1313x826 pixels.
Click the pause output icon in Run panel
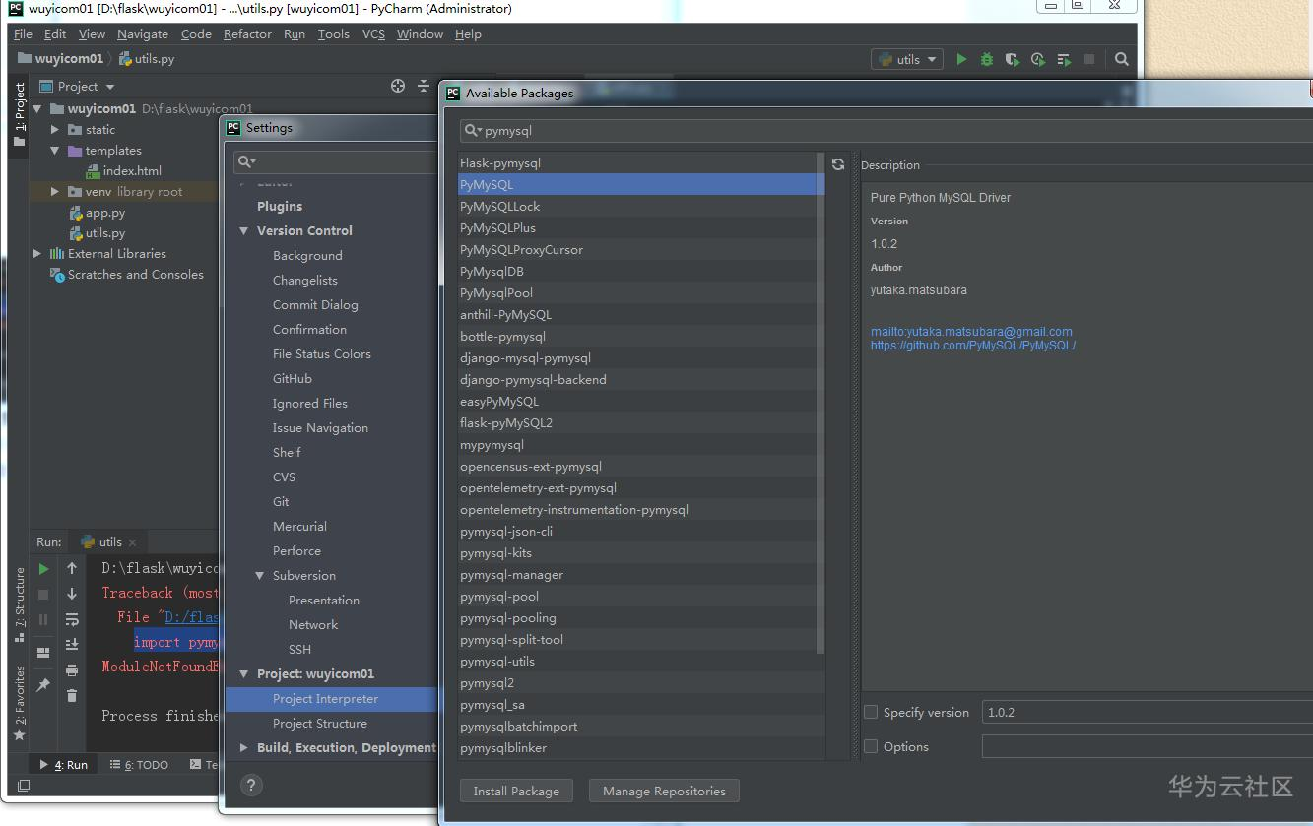[x=43, y=620]
